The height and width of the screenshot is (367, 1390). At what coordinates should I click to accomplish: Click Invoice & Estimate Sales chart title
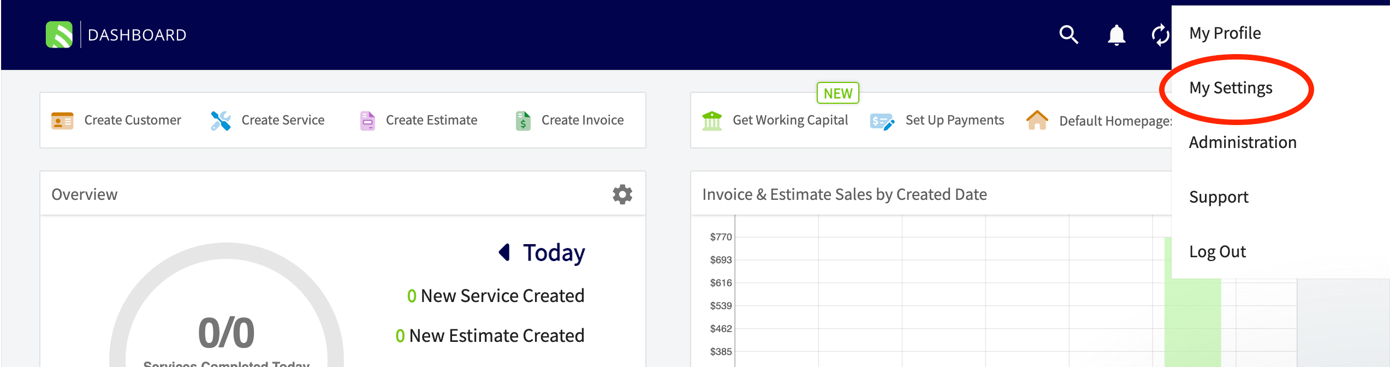click(845, 194)
